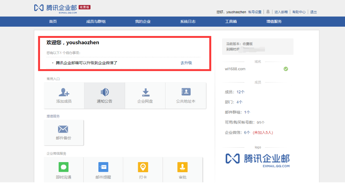Viewport: 345px width, 183px height.
Task: Click department count 4个 link
Action: click(239, 102)
